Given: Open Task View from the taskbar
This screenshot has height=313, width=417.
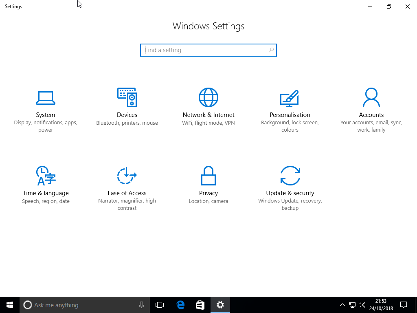Looking at the screenshot, I should click(x=160, y=305).
